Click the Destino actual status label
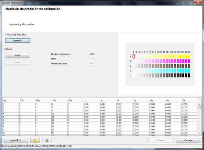The height and width of the screenshot is (150, 204). [x=9, y=146]
